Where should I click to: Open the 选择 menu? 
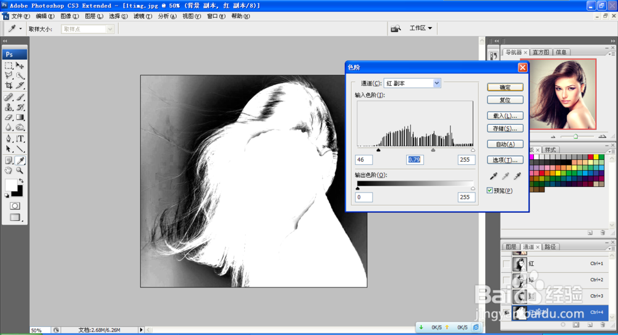(x=118, y=16)
